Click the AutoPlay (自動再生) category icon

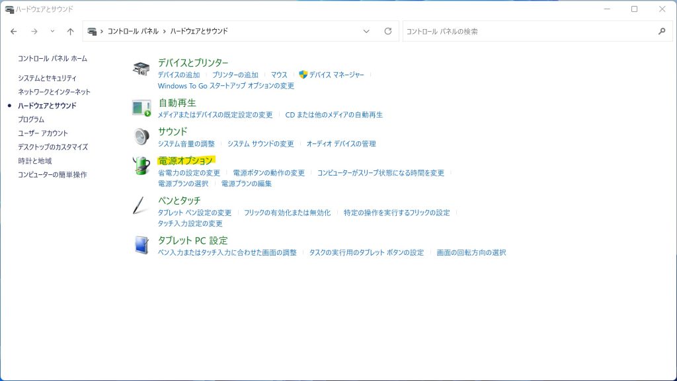141,108
